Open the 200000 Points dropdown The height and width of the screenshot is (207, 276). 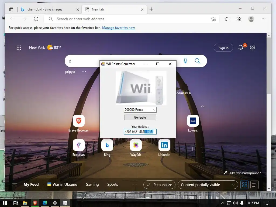click(140, 110)
